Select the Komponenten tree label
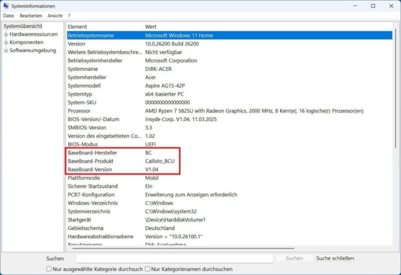 26,42
